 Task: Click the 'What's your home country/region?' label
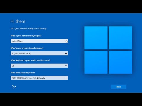26,36
